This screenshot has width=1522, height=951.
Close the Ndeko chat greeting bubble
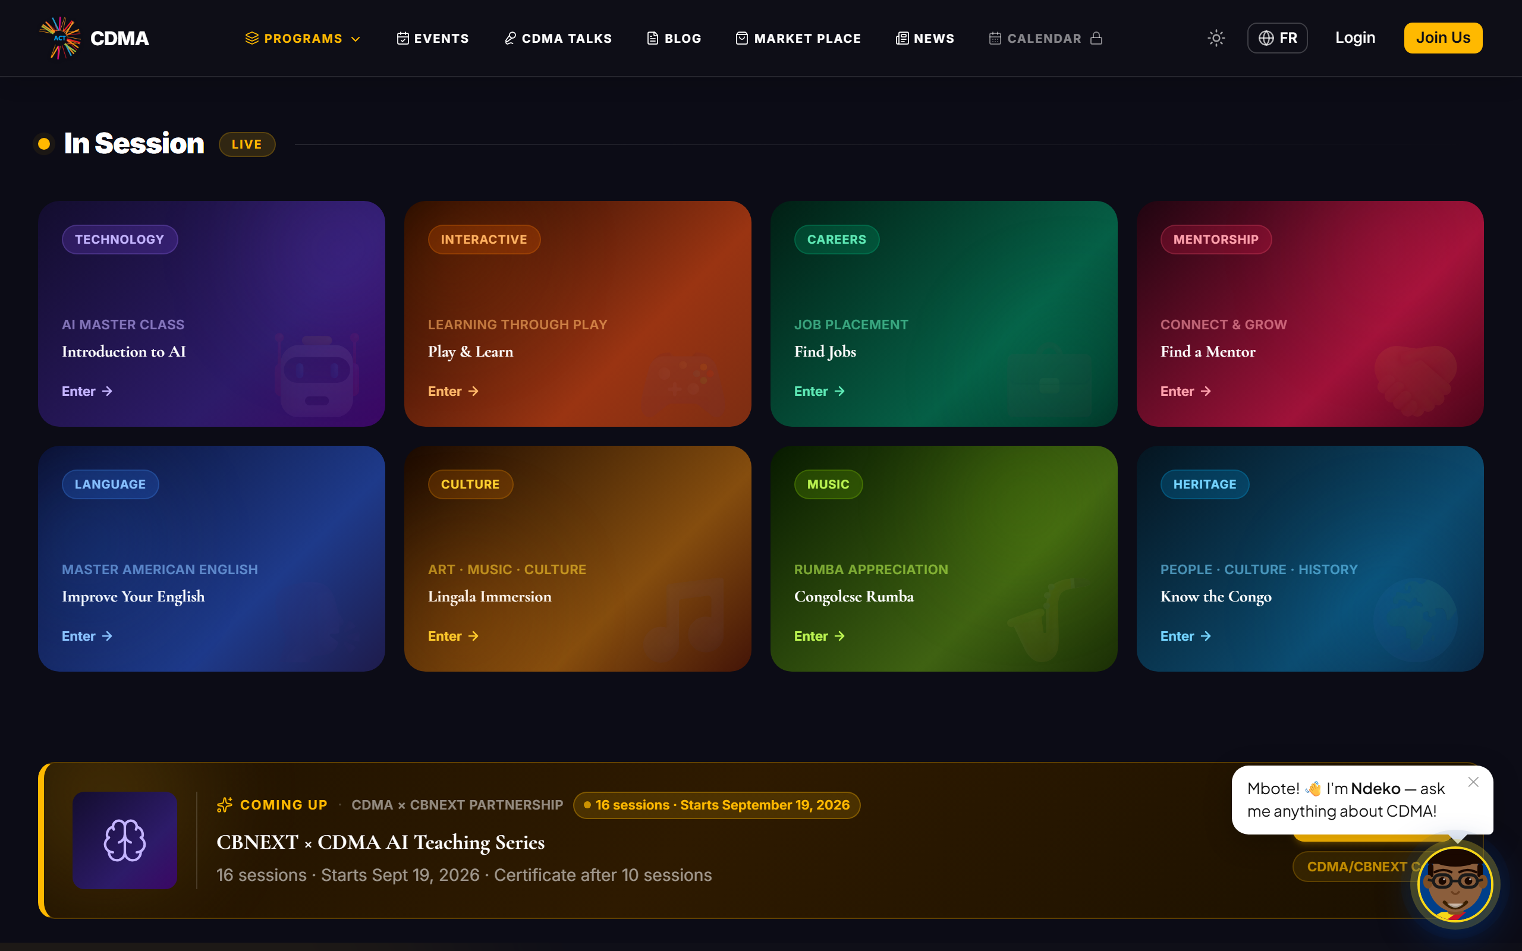(1473, 782)
